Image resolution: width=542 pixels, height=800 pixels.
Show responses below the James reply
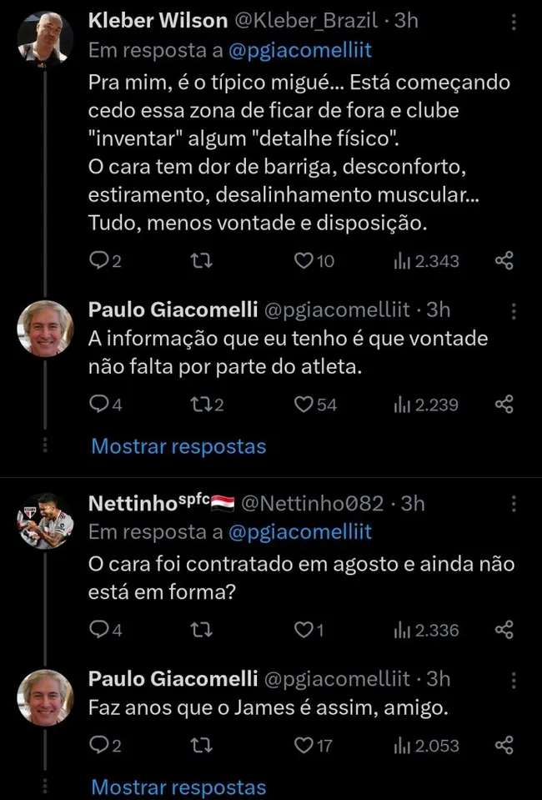(x=178, y=786)
